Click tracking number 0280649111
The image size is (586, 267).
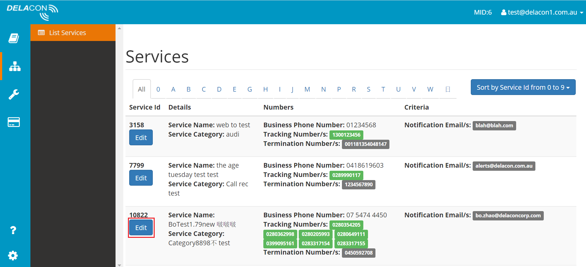tap(351, 234)
